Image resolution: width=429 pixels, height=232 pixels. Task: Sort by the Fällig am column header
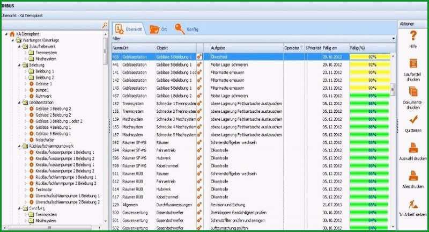click(335, 48)
